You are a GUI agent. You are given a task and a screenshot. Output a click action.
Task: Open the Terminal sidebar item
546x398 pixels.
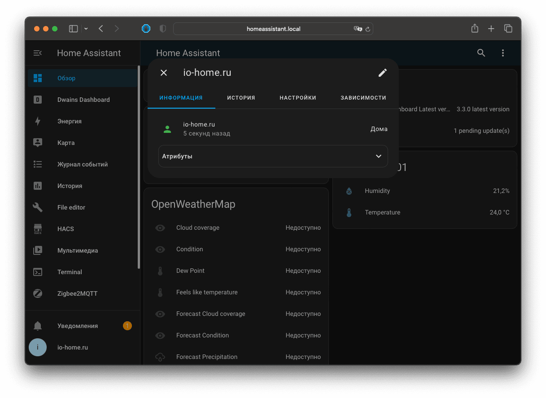click(70, 272)
